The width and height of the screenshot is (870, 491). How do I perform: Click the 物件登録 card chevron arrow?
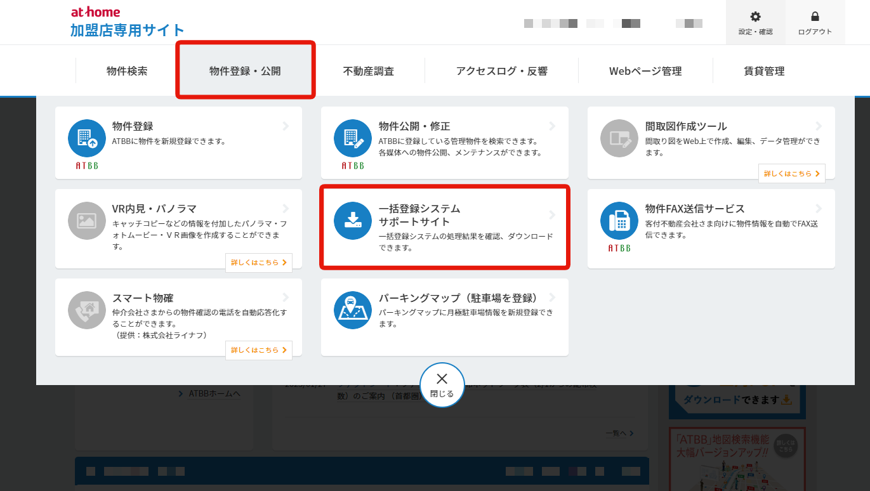(x=286, y=126)
